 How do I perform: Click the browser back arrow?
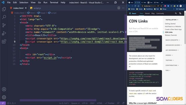(129, 6)
